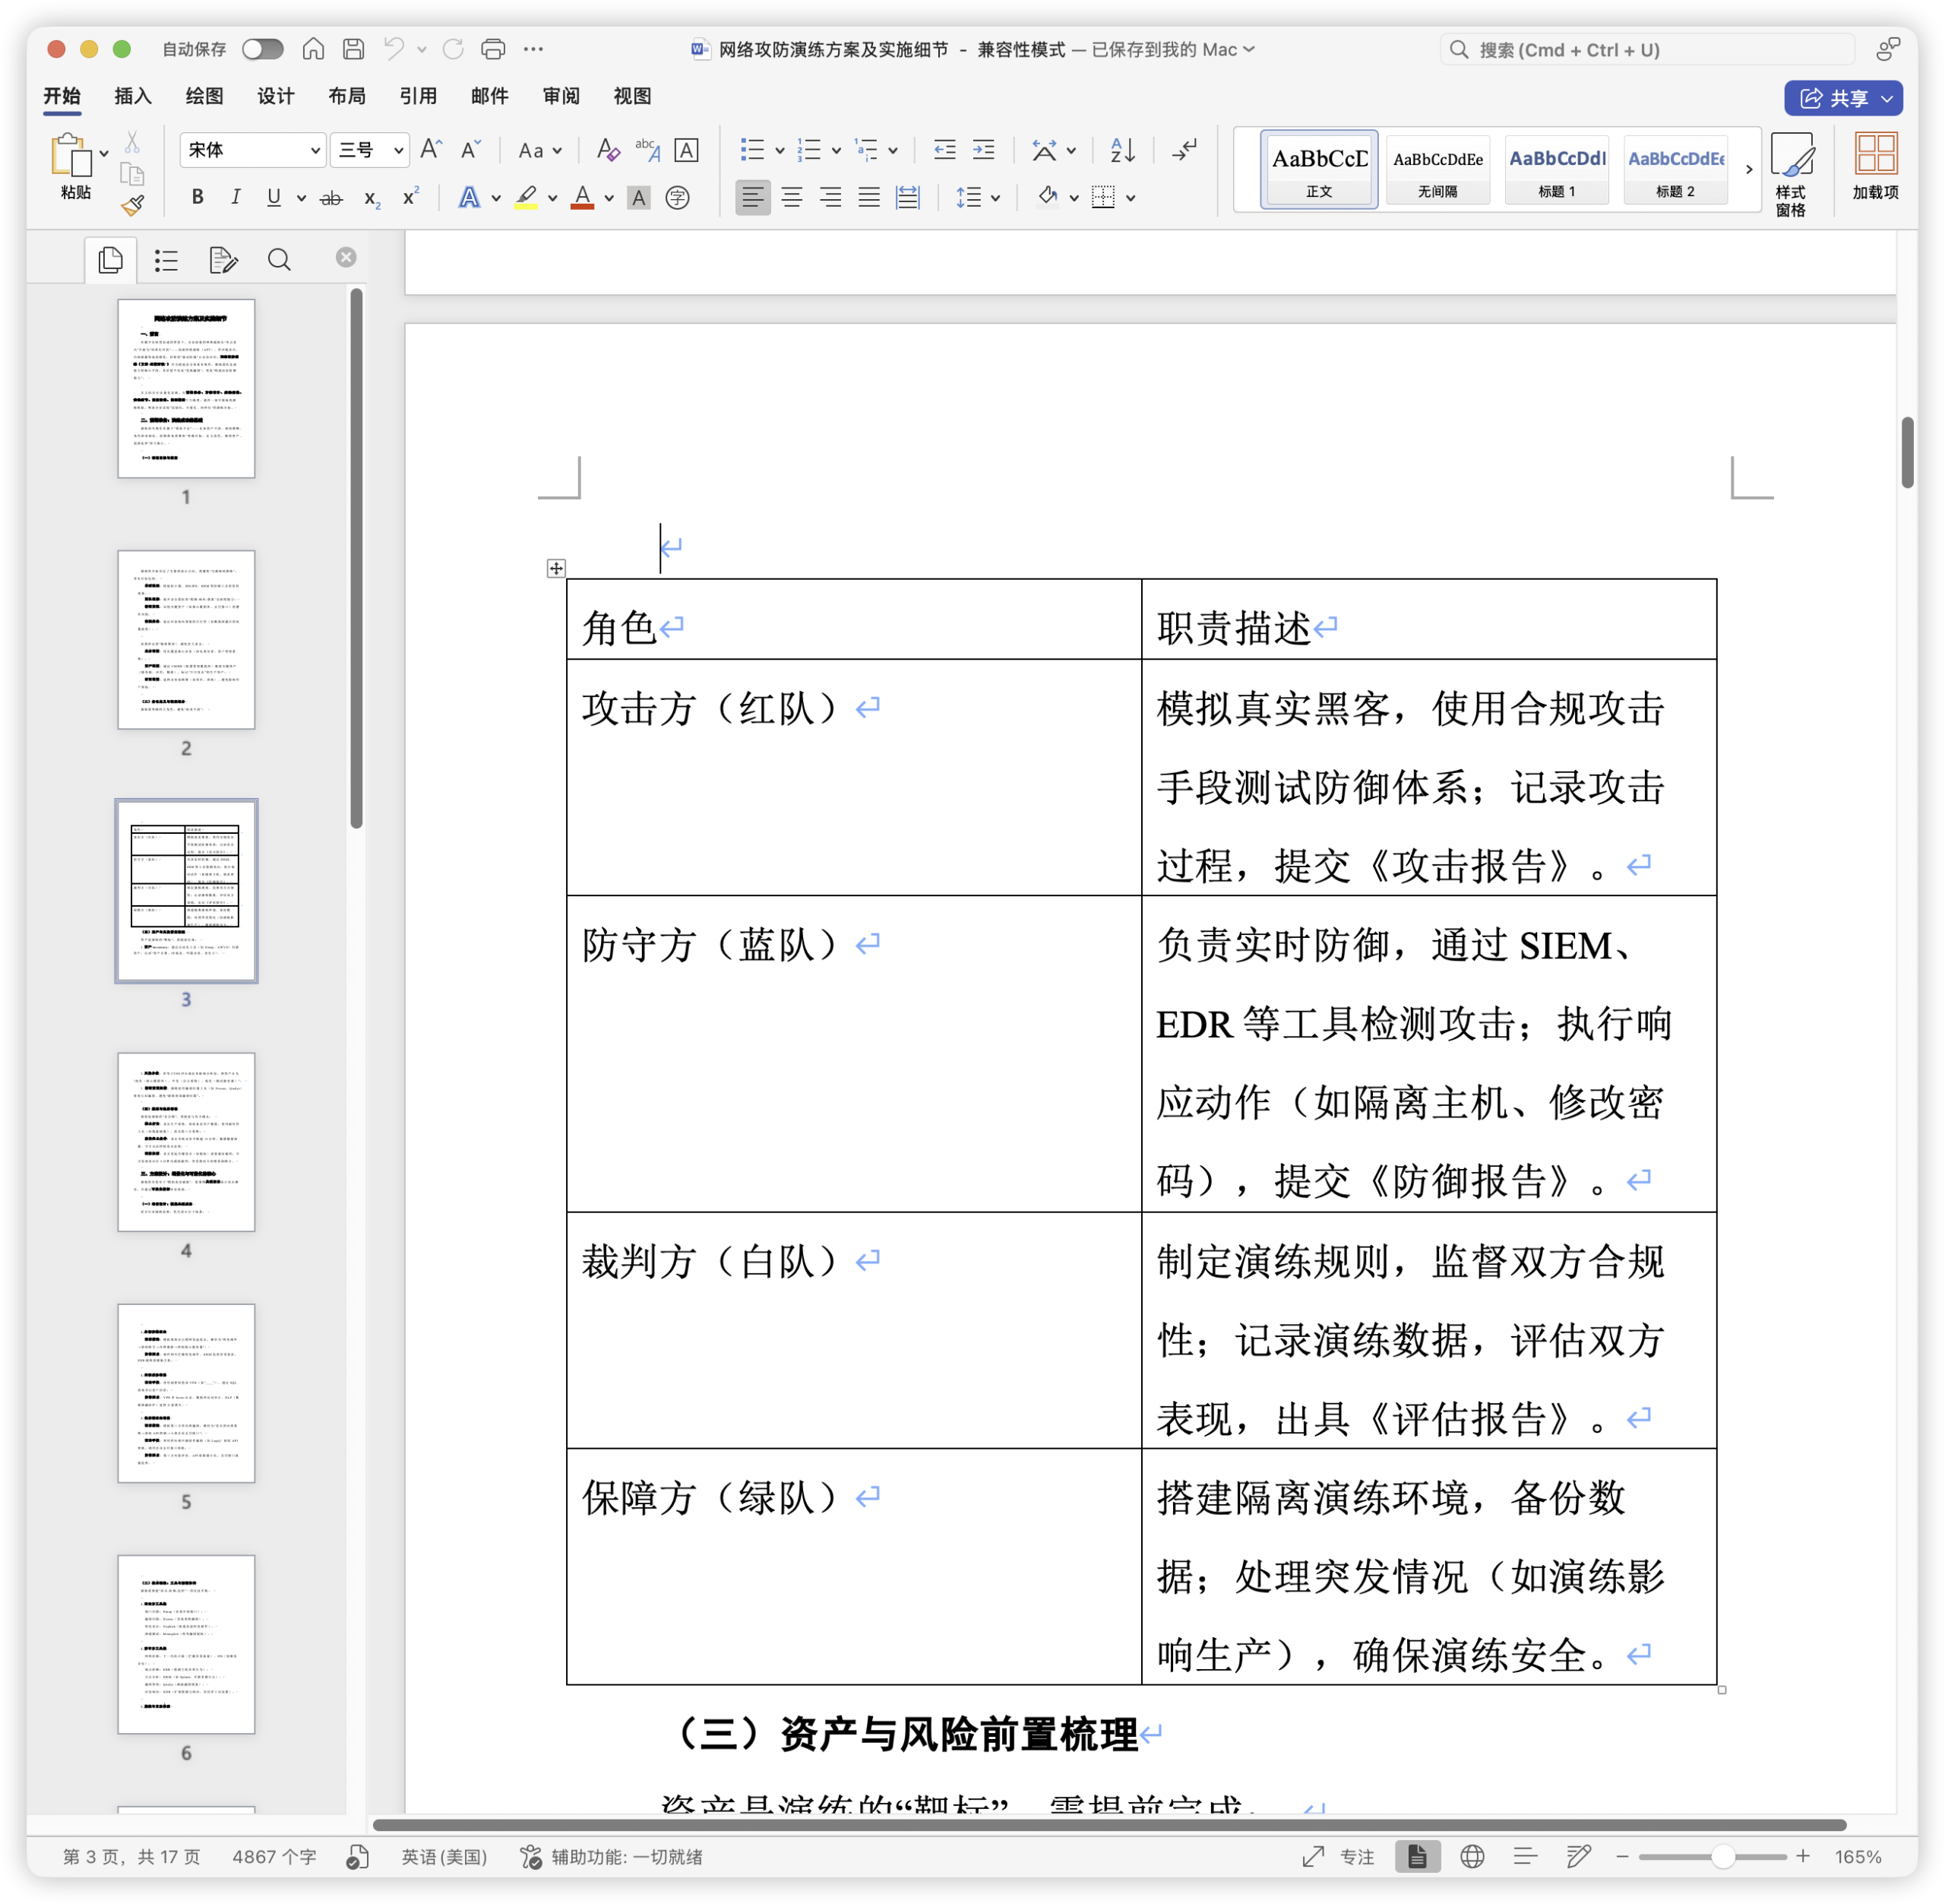1945x1904 pixels.
Task: Click the zoom slider handle
Action: (x=1722, y=1856)
